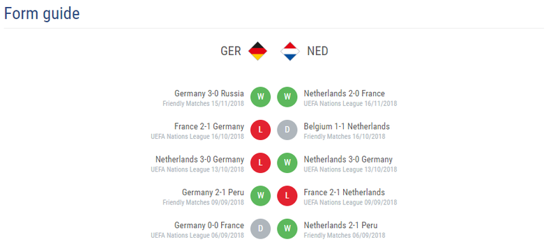This screenshot has width=558, height=251.
Task: Open the Netherlands 2-0 France match result
Action: point(344,93)
